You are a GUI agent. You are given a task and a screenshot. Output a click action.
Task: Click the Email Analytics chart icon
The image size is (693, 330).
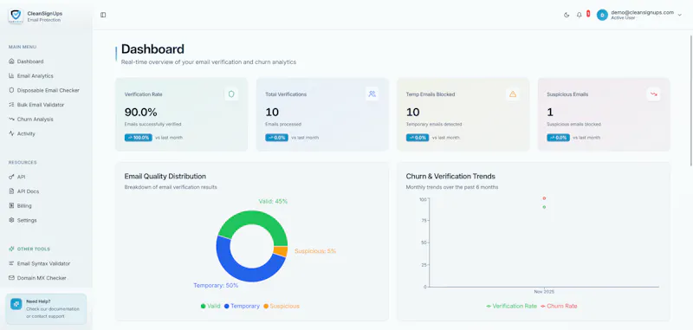(11, 76)
